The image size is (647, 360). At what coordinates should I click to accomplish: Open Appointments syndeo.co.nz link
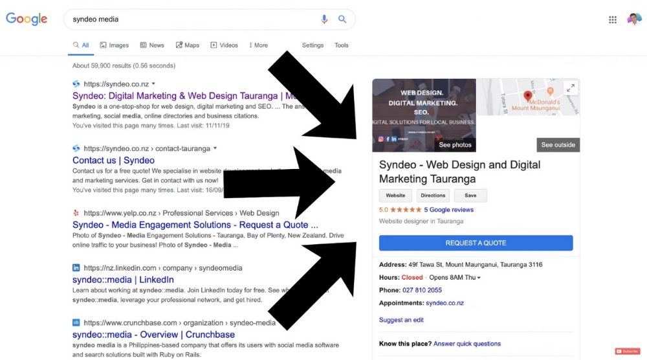point(445,303)
